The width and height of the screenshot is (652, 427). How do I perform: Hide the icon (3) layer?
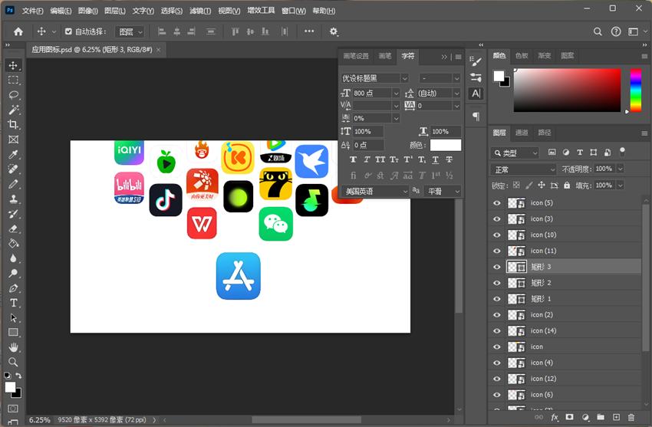point(497,219)
